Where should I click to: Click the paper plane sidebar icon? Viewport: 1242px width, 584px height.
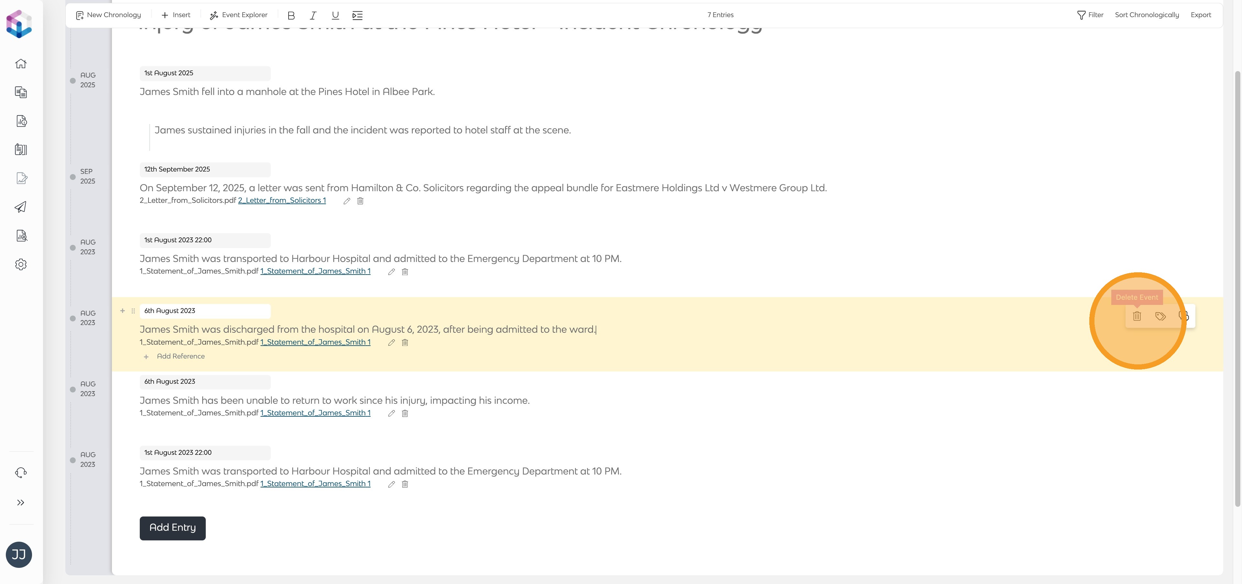pos(21,207)
